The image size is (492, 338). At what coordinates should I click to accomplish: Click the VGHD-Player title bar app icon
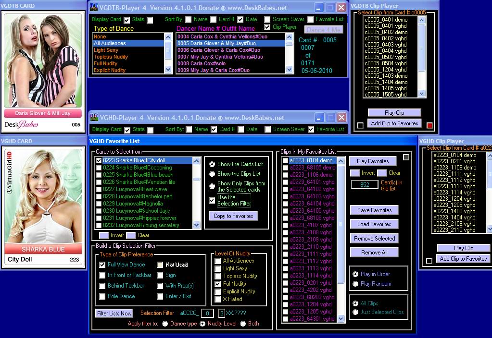[94, 118]
